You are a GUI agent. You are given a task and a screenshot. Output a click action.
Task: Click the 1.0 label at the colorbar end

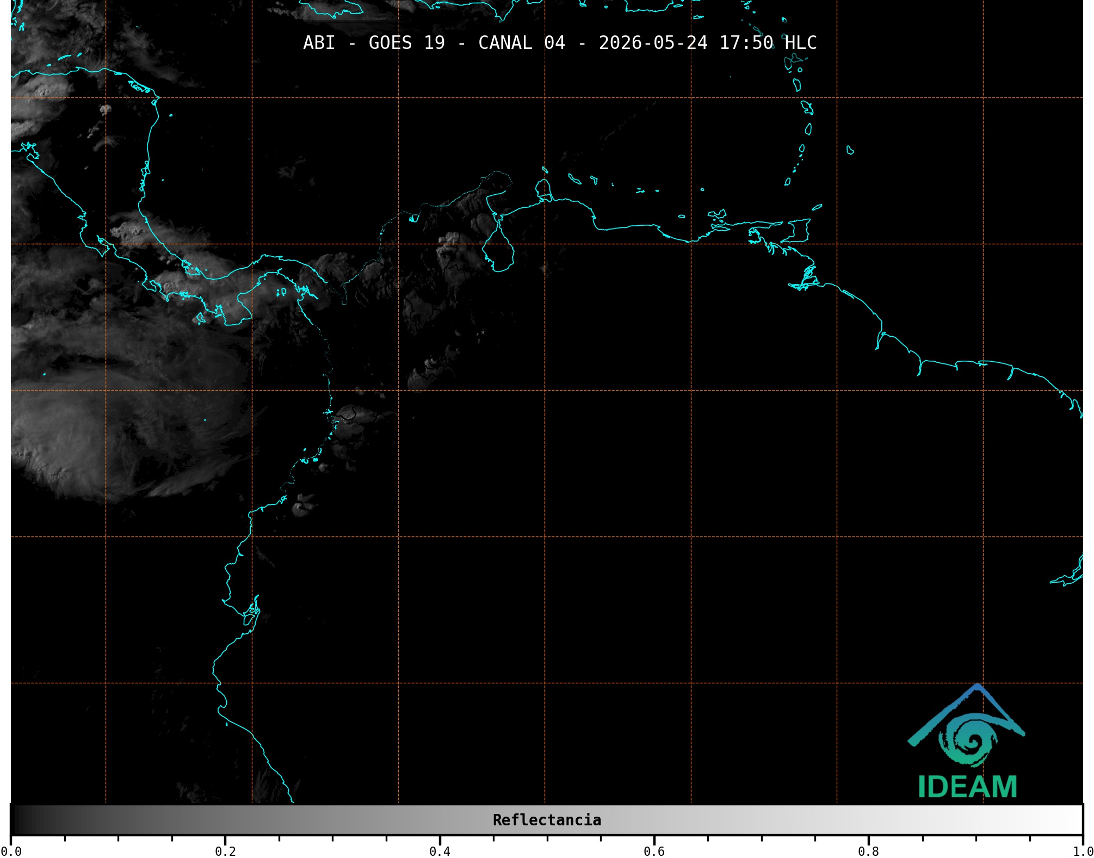pos(1083,851)
